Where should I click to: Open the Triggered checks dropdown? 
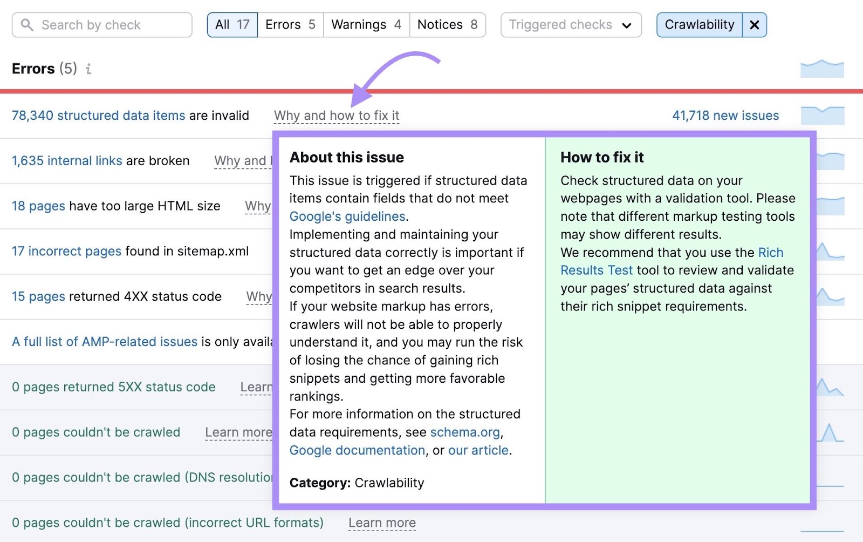click(570, 24)
